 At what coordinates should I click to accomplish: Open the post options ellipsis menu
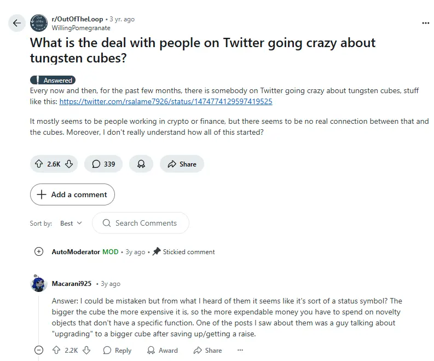426,23
